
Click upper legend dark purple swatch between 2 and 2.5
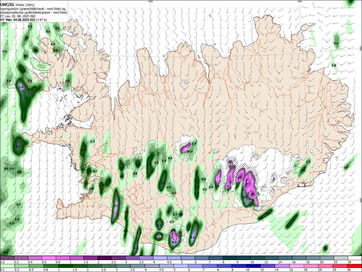(104, 258)
